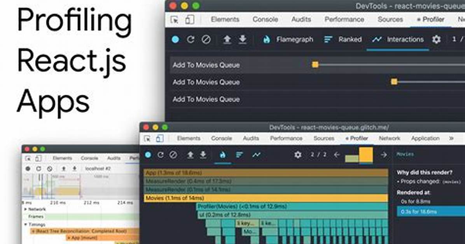465x244 pixels.
Task: Open Network tab in middle DevTools window
Action: tap(389, 138)
